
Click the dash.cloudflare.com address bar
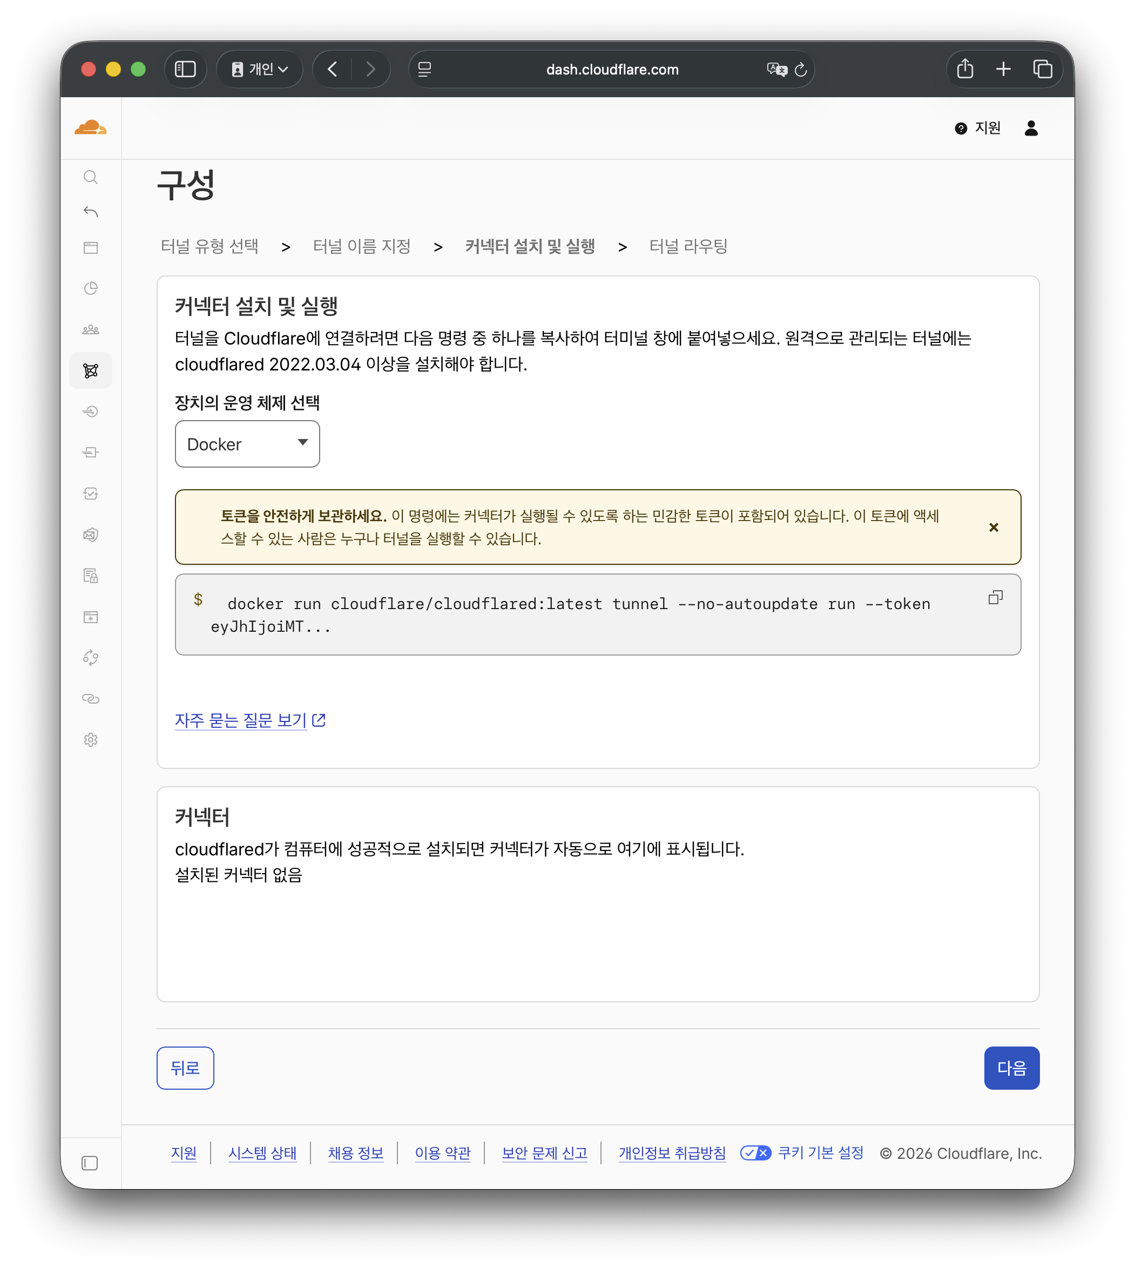tap(611, 69)
